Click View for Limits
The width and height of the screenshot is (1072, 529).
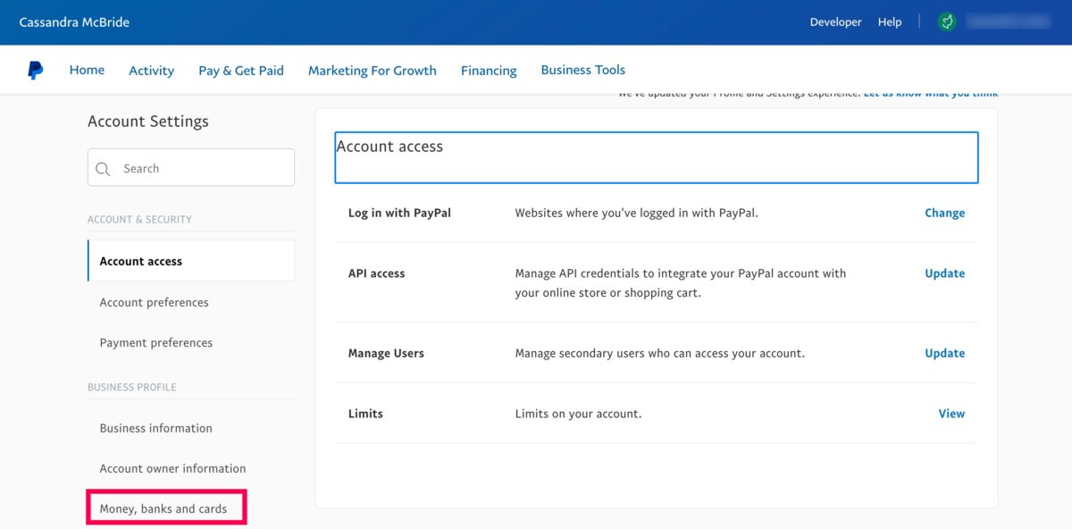coord(951,414)
